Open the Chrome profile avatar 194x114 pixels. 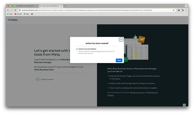(182, 10)
